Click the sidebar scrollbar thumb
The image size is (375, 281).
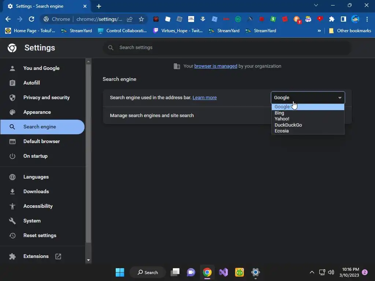coord(89,154)
